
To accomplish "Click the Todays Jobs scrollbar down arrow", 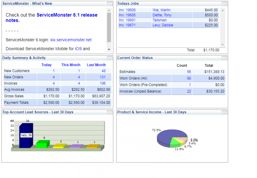I will [x=222, y=45].
